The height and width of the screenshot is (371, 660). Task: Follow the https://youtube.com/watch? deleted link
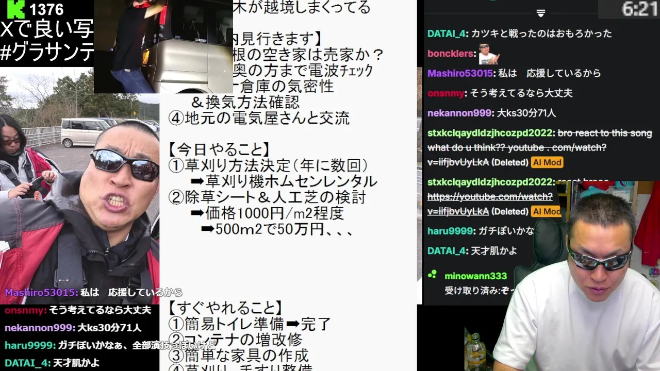click(x=490, y=197)
